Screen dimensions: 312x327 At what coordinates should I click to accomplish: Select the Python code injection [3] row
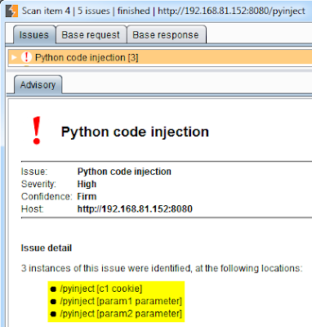tap(160, 57)
